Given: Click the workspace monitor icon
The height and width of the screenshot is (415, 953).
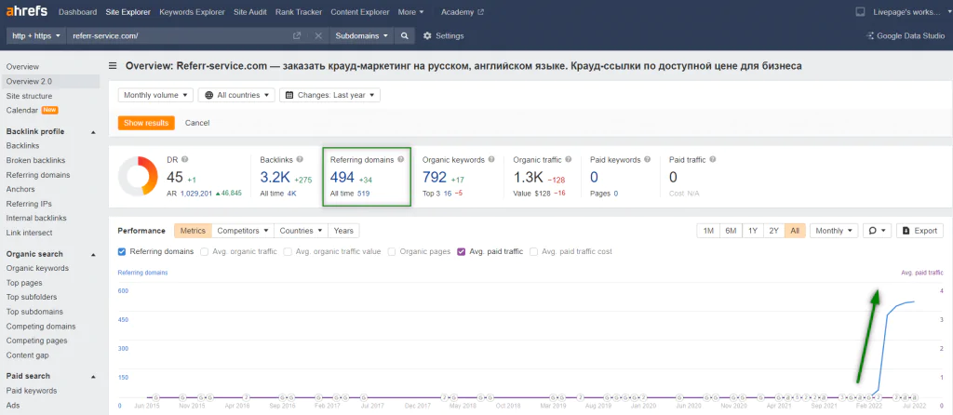Looking at the screenshot, I should coord(860,11).
